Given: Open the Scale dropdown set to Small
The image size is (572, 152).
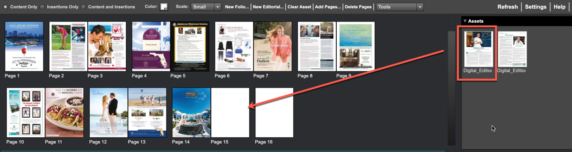Looking at the screenshot, I should (x=206, y=7).
